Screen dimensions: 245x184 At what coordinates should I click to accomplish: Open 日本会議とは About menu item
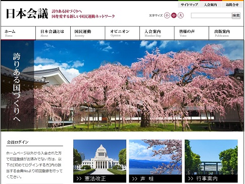point(53,33)
